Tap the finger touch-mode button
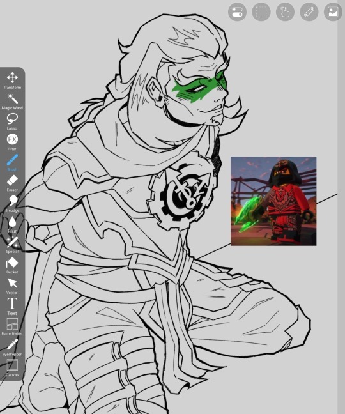Screen dimensions: 345x414 click(285, 12)
